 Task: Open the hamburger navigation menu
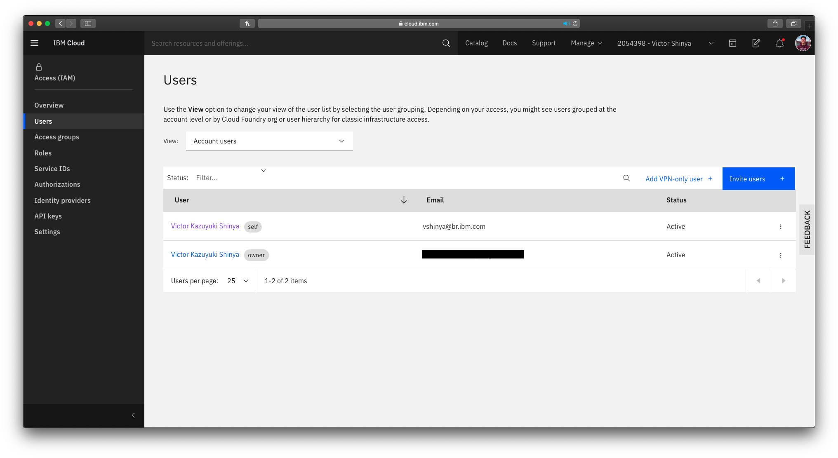pos(35,43)
